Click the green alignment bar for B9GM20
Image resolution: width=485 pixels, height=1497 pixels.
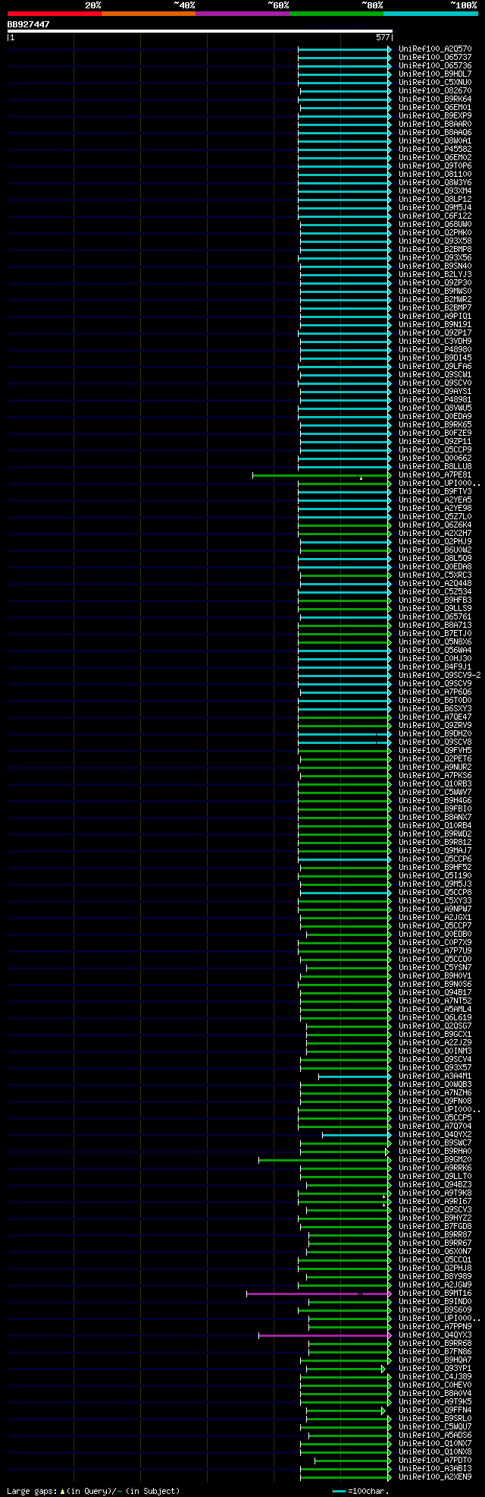click(325, 1160)
